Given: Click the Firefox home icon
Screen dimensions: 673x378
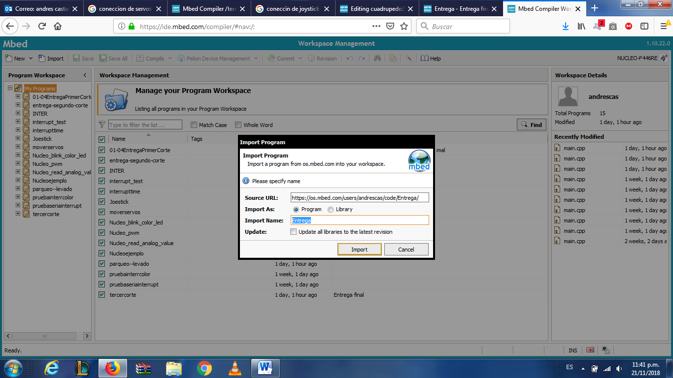Looking at the screenshot, I should click(x=58, y=27).
